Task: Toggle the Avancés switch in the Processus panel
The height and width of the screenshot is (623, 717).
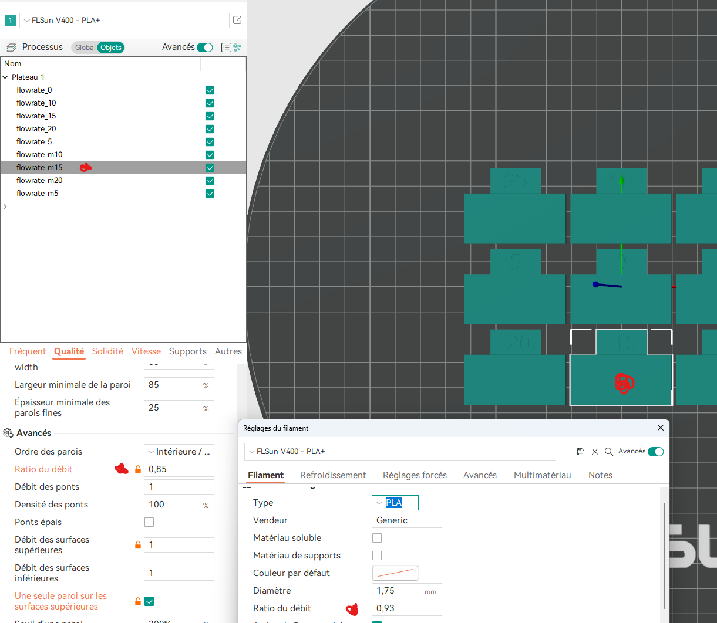Action: (x=205, y=48)
